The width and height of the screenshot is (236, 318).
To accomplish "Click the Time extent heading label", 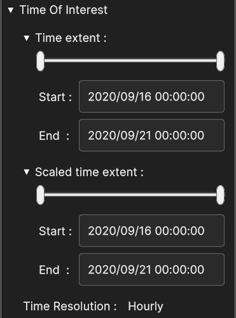I will pyautogui.click(x=71, y=38).
